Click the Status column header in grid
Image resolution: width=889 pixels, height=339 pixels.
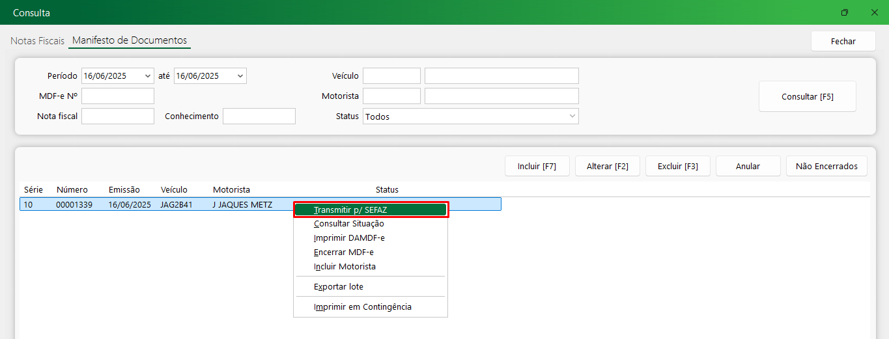[x=387, y=190]
